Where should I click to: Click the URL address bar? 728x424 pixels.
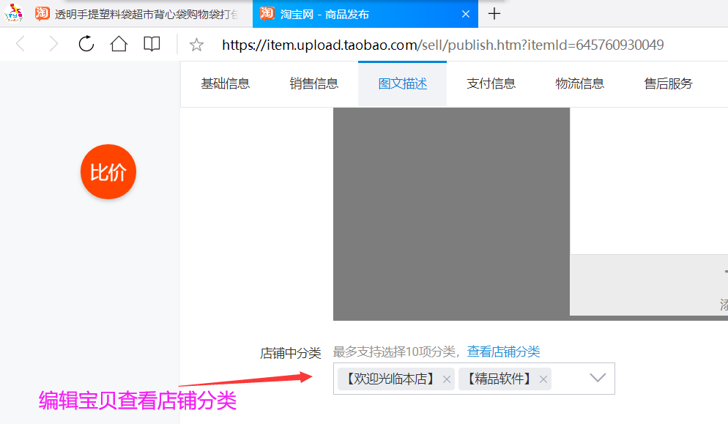pos(442,45)
